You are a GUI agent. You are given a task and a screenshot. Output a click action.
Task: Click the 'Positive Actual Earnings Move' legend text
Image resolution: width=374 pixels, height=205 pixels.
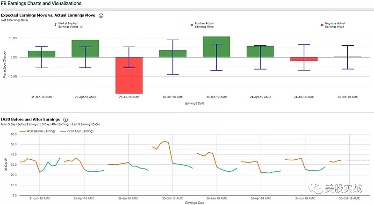204,25
